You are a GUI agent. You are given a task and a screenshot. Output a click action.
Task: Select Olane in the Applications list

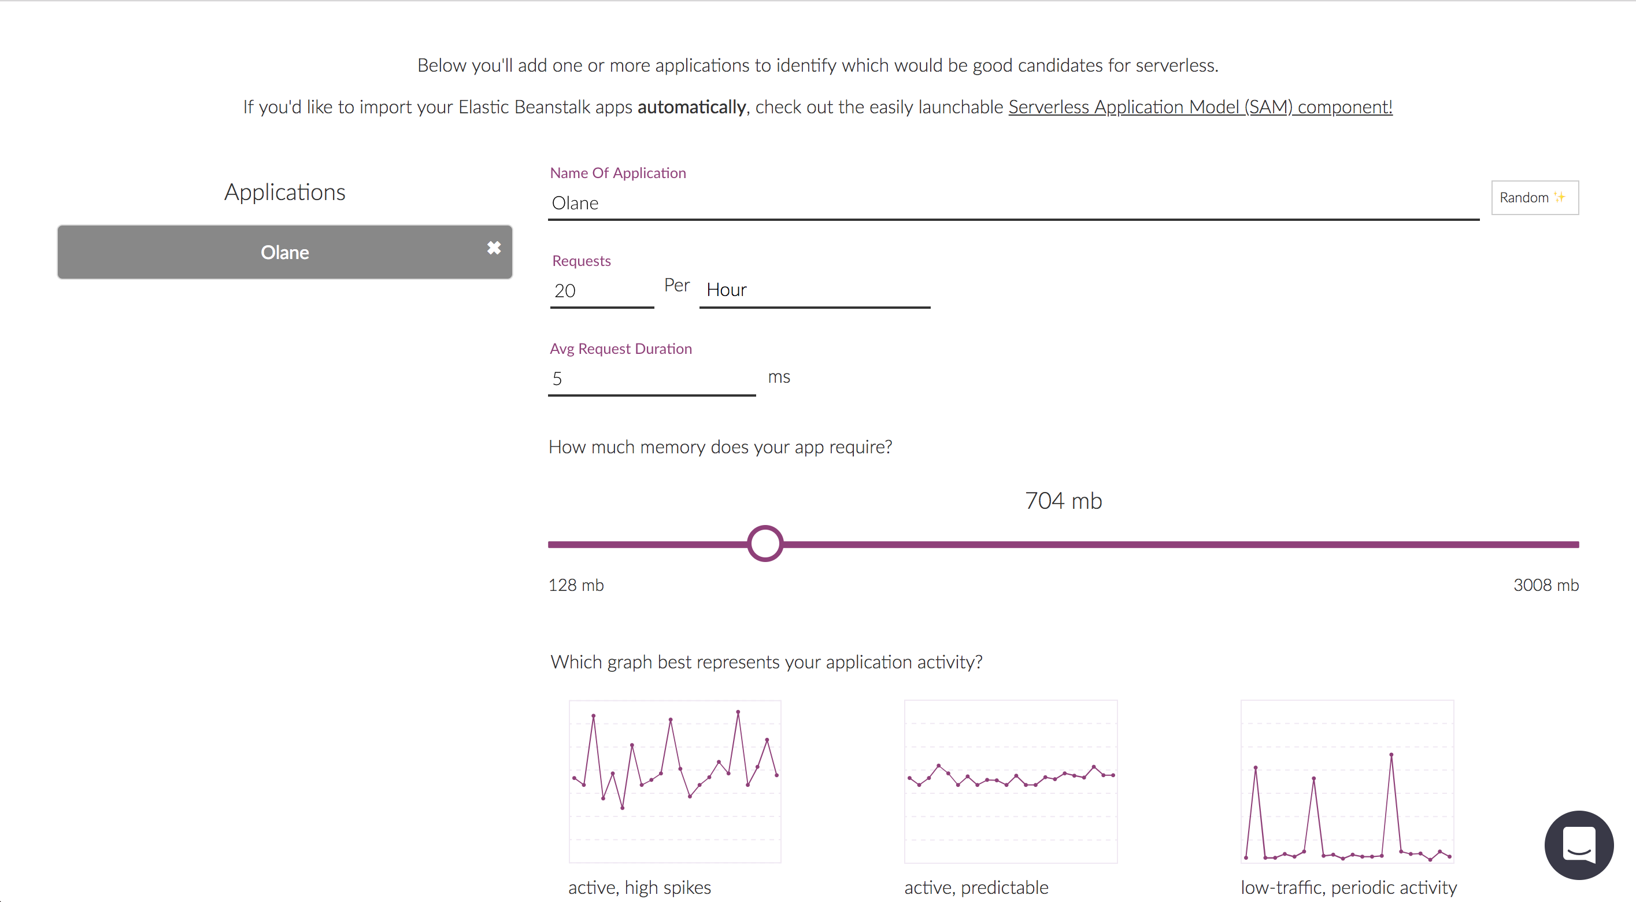(x=284, y=252)
